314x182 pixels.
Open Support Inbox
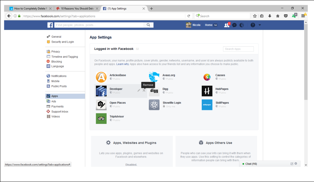pyautogui.click(x=60, y=112)
